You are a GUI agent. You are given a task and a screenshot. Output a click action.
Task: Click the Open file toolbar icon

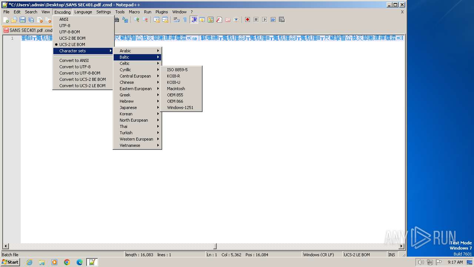14,20
